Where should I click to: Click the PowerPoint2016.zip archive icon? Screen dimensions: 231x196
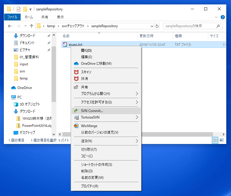click(18, 125)
